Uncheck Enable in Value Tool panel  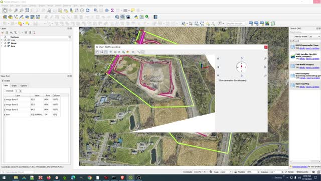click(3, 80)
